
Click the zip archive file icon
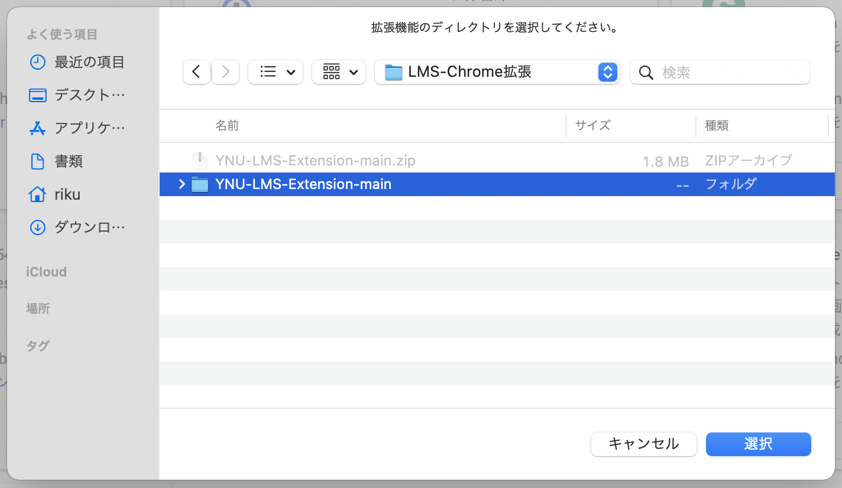pyautogui.click(x=200, y=160)
